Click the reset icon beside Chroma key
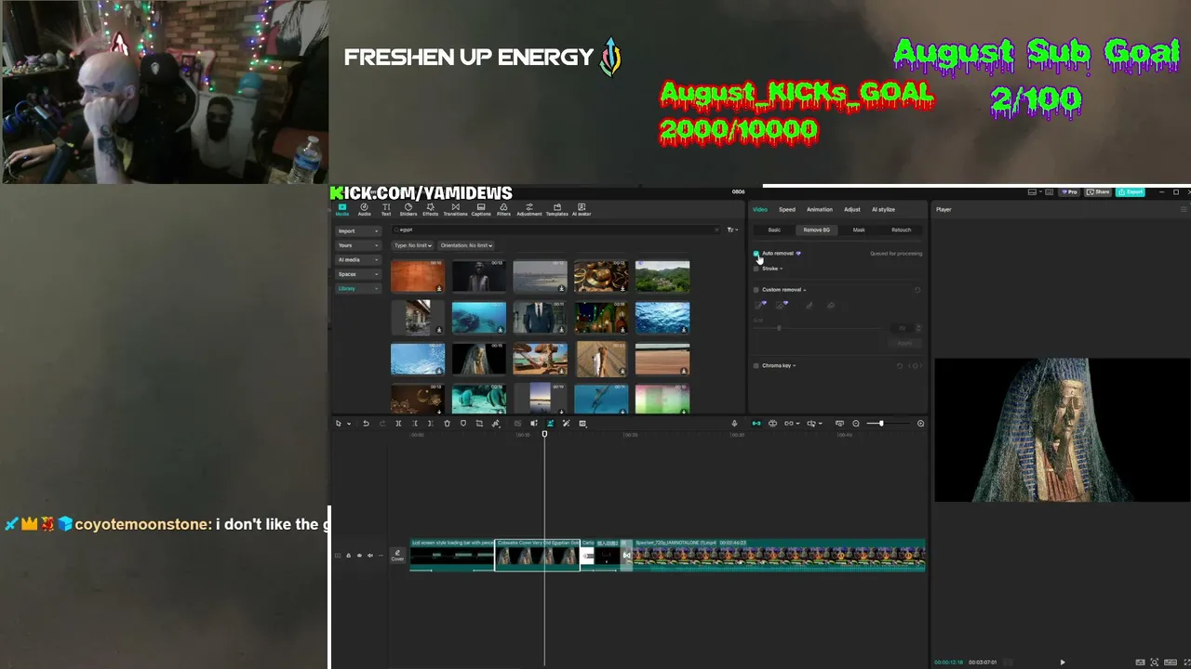1191x669 pixels. pos(900,366)
